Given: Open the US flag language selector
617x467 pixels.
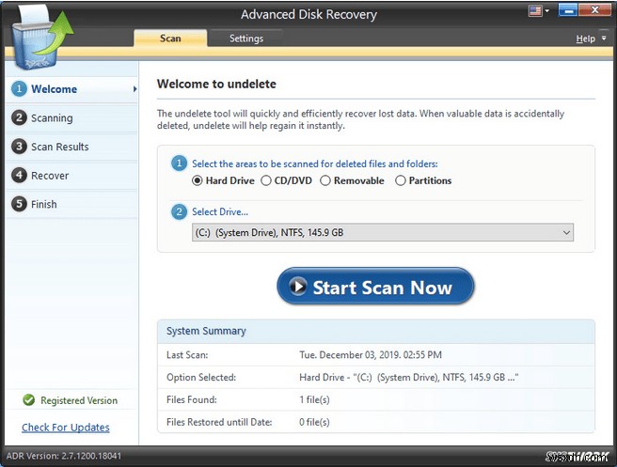Looking at the screenshot, I should 535,11.
